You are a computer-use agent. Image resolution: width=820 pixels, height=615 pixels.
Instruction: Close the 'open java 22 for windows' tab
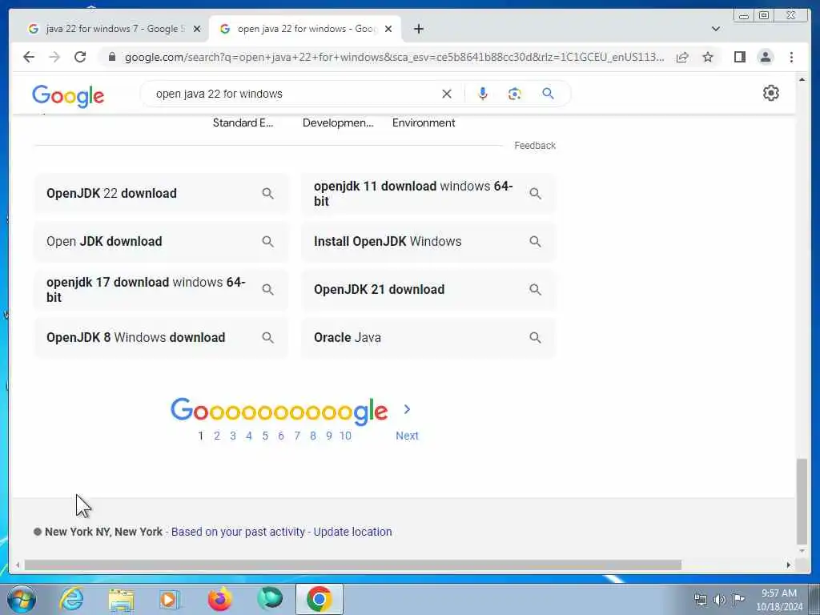coord(388,29)
